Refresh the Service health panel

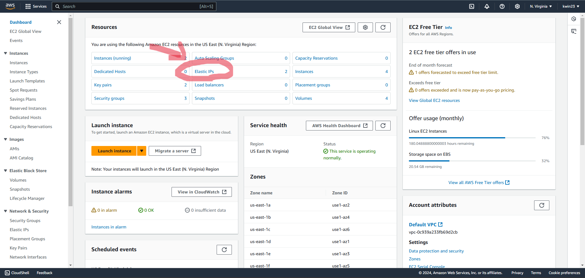[x=383, y=126]
